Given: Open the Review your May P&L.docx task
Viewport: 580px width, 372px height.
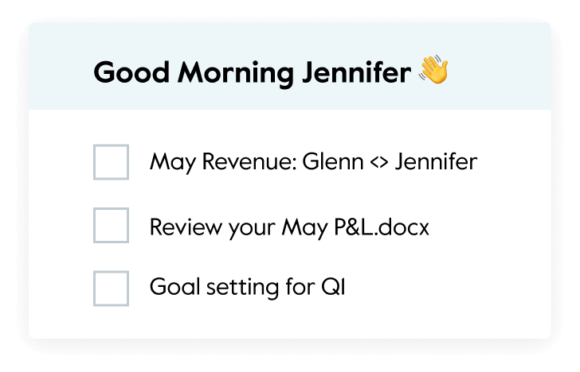Looking at the screenshot, I should point(289,227).
